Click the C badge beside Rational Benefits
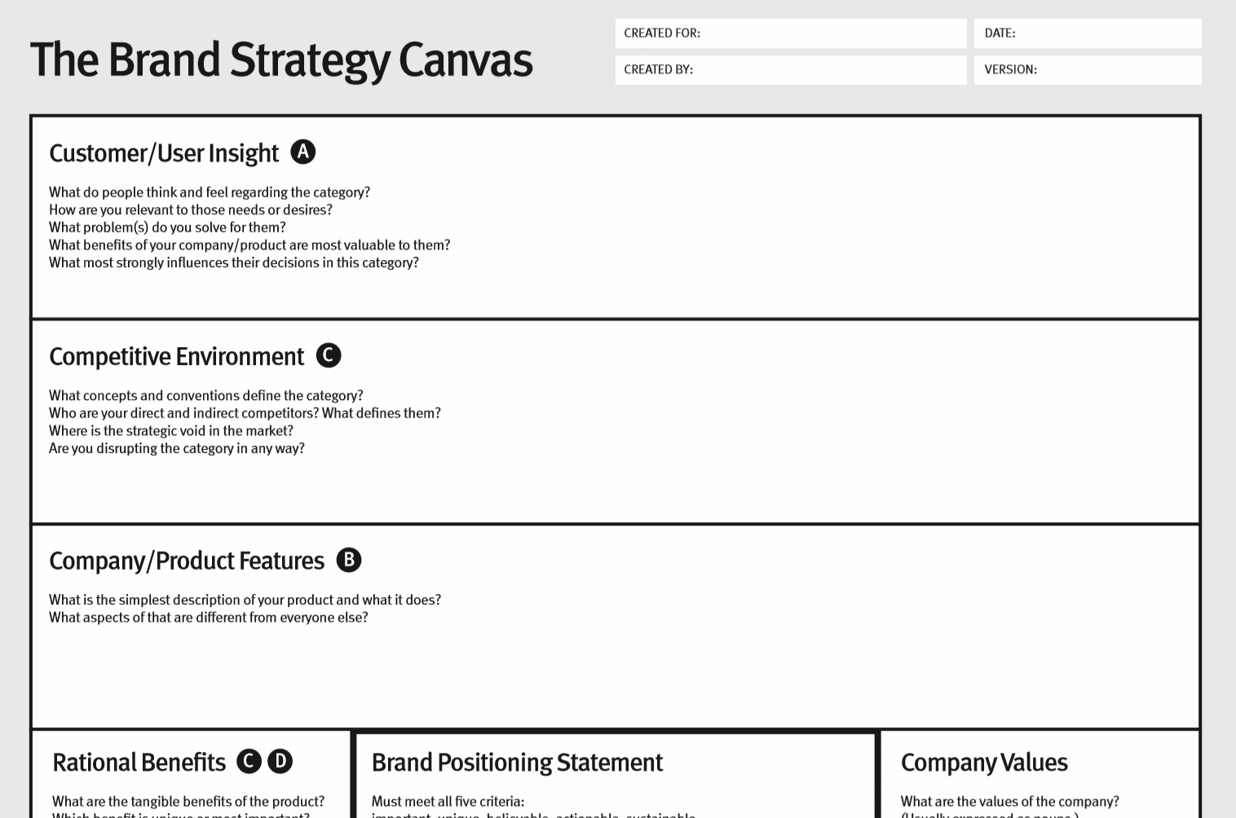 click(249, 761)
